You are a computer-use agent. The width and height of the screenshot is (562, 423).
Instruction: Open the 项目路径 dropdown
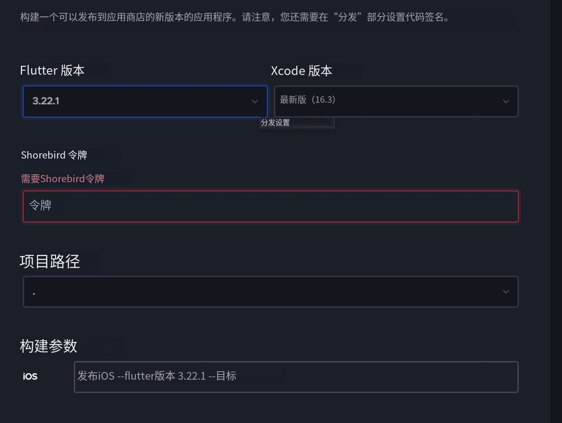[271, 292]
